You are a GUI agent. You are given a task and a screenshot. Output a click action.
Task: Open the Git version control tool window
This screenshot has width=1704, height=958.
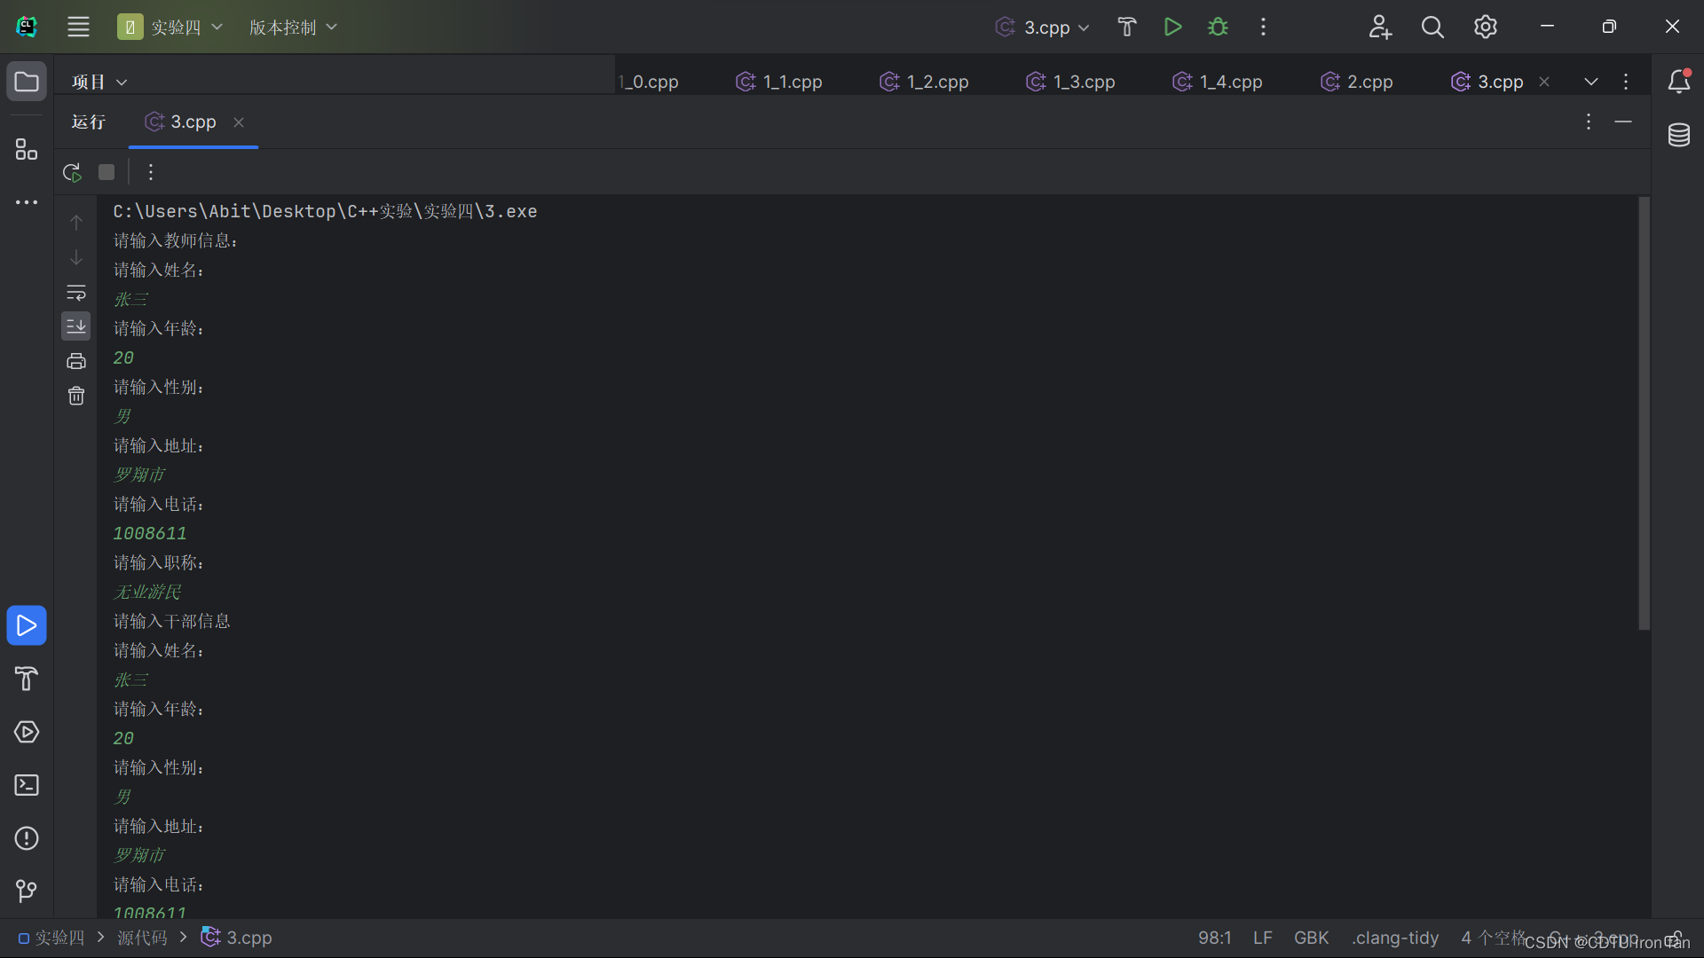27,891
